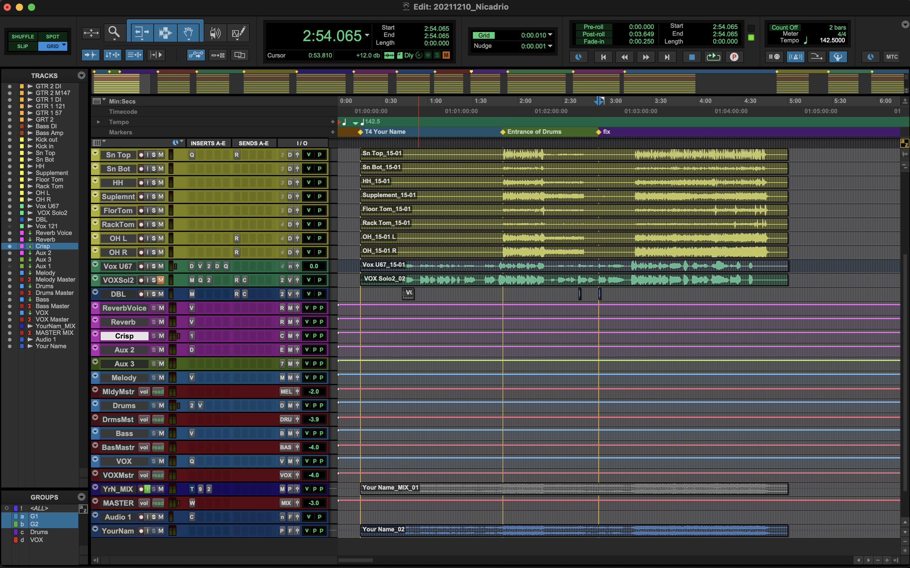Viewport: 910px width, 568px height.
Task: Click the Crisp track color swatch
Action: pyautogui.click(x=21, y=246)
